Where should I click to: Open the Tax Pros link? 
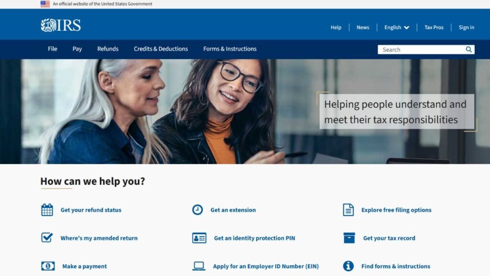point(434,27)
